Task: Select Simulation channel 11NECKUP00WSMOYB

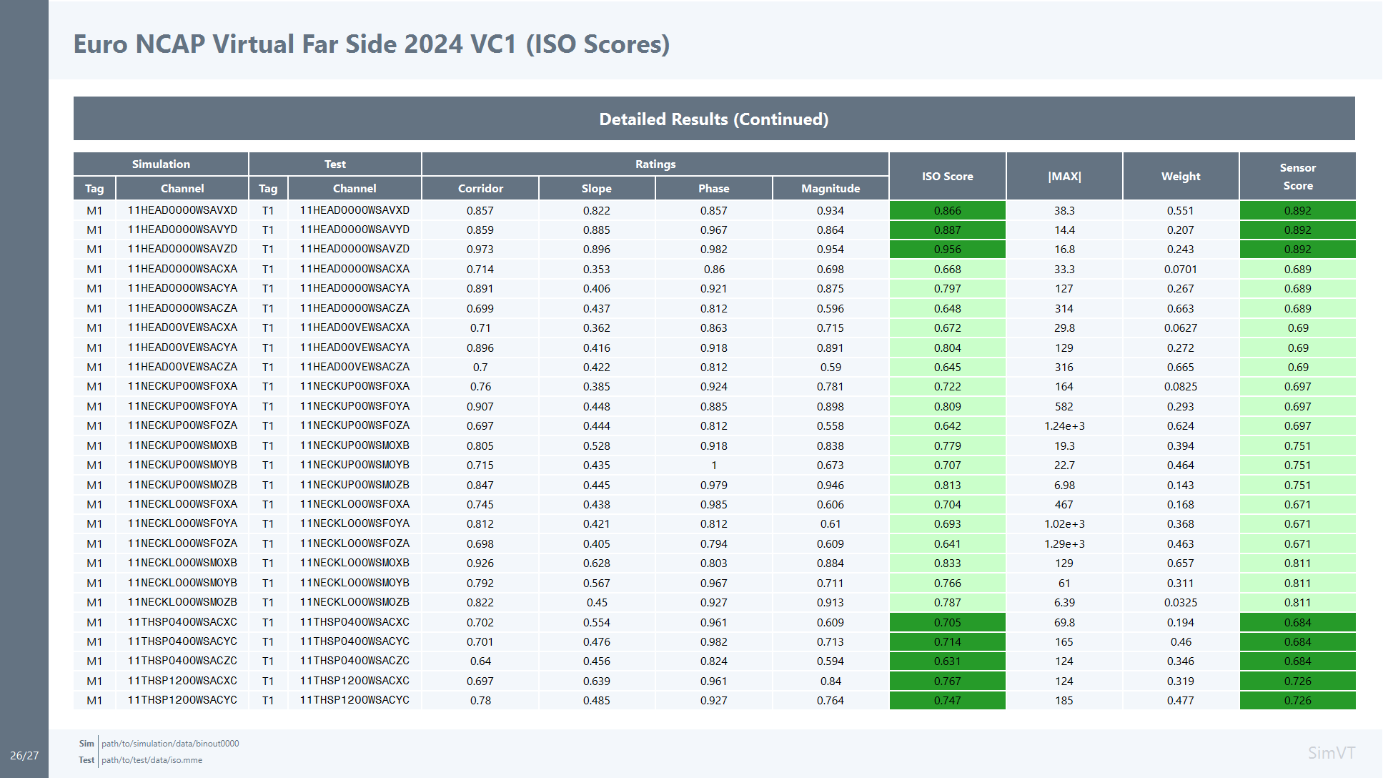Action: coord(182,465)
